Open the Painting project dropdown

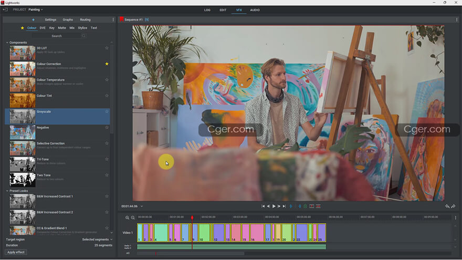click(x=36, y=9)
